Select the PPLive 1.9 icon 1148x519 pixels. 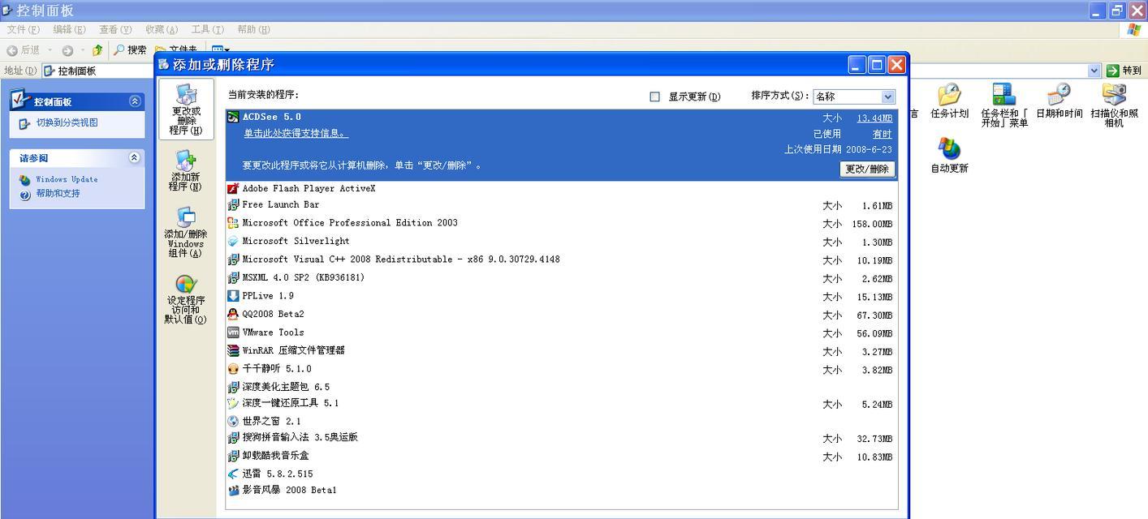point(233,296)
